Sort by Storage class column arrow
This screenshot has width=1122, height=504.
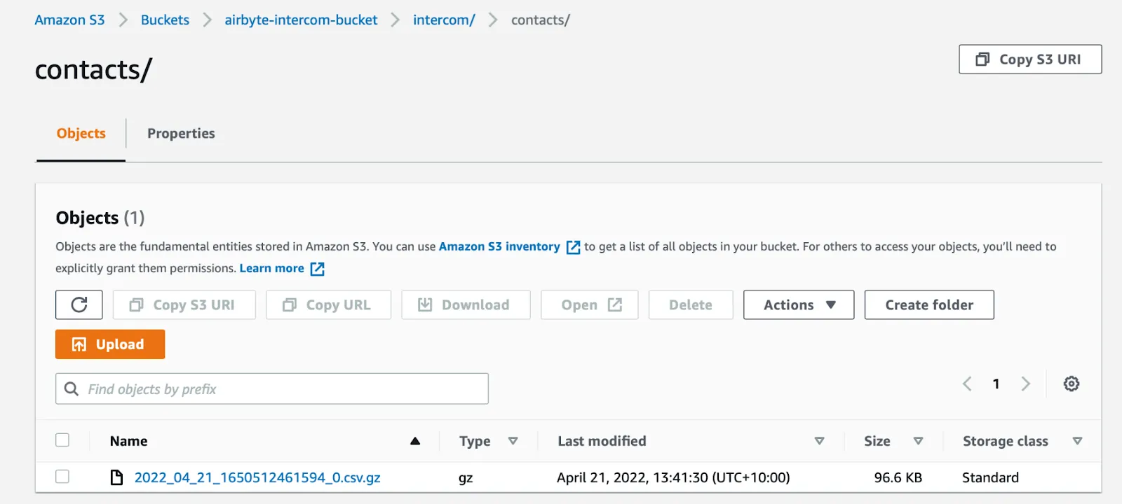tap(1078, 441)
